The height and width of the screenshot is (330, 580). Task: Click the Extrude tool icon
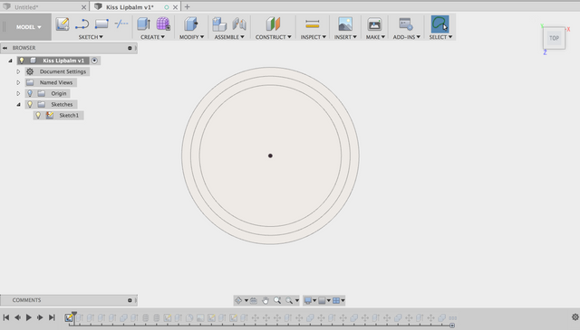(x=143, y=24)
